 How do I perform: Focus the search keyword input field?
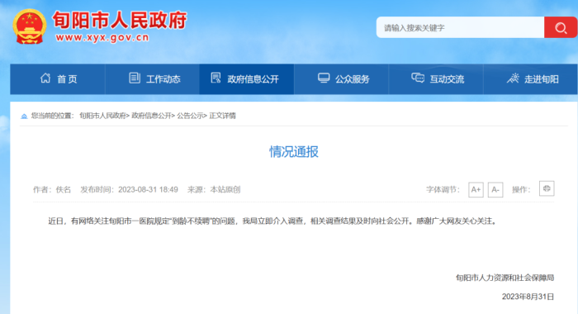click(461, 27)
